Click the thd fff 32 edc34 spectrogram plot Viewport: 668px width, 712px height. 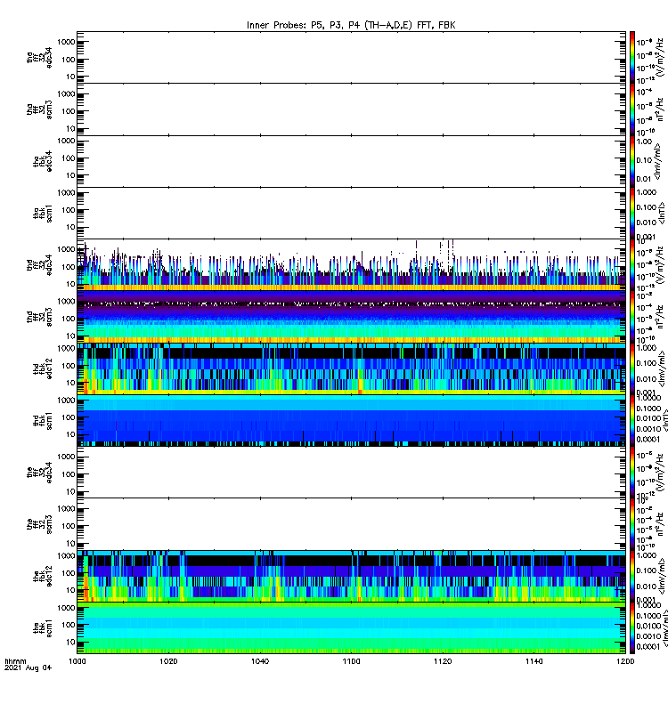351,265
